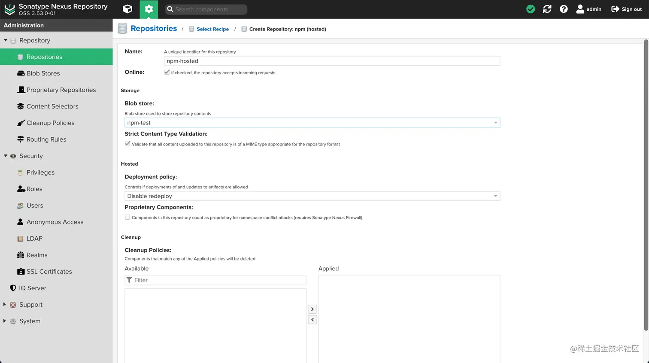Open the Deployment policy dropdown

tap(496, 196)
